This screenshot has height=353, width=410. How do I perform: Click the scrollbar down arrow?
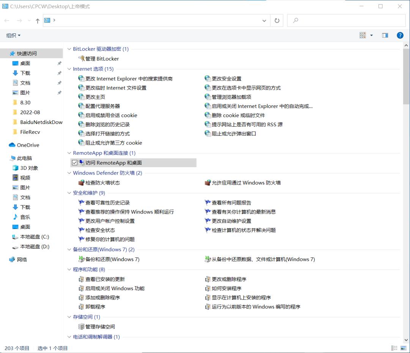click(406, 340)
